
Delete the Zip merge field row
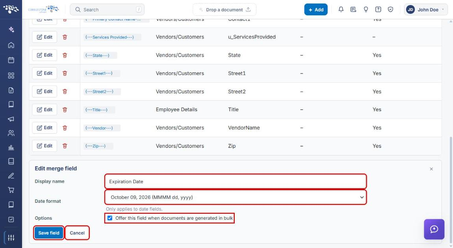coord(65,146)
